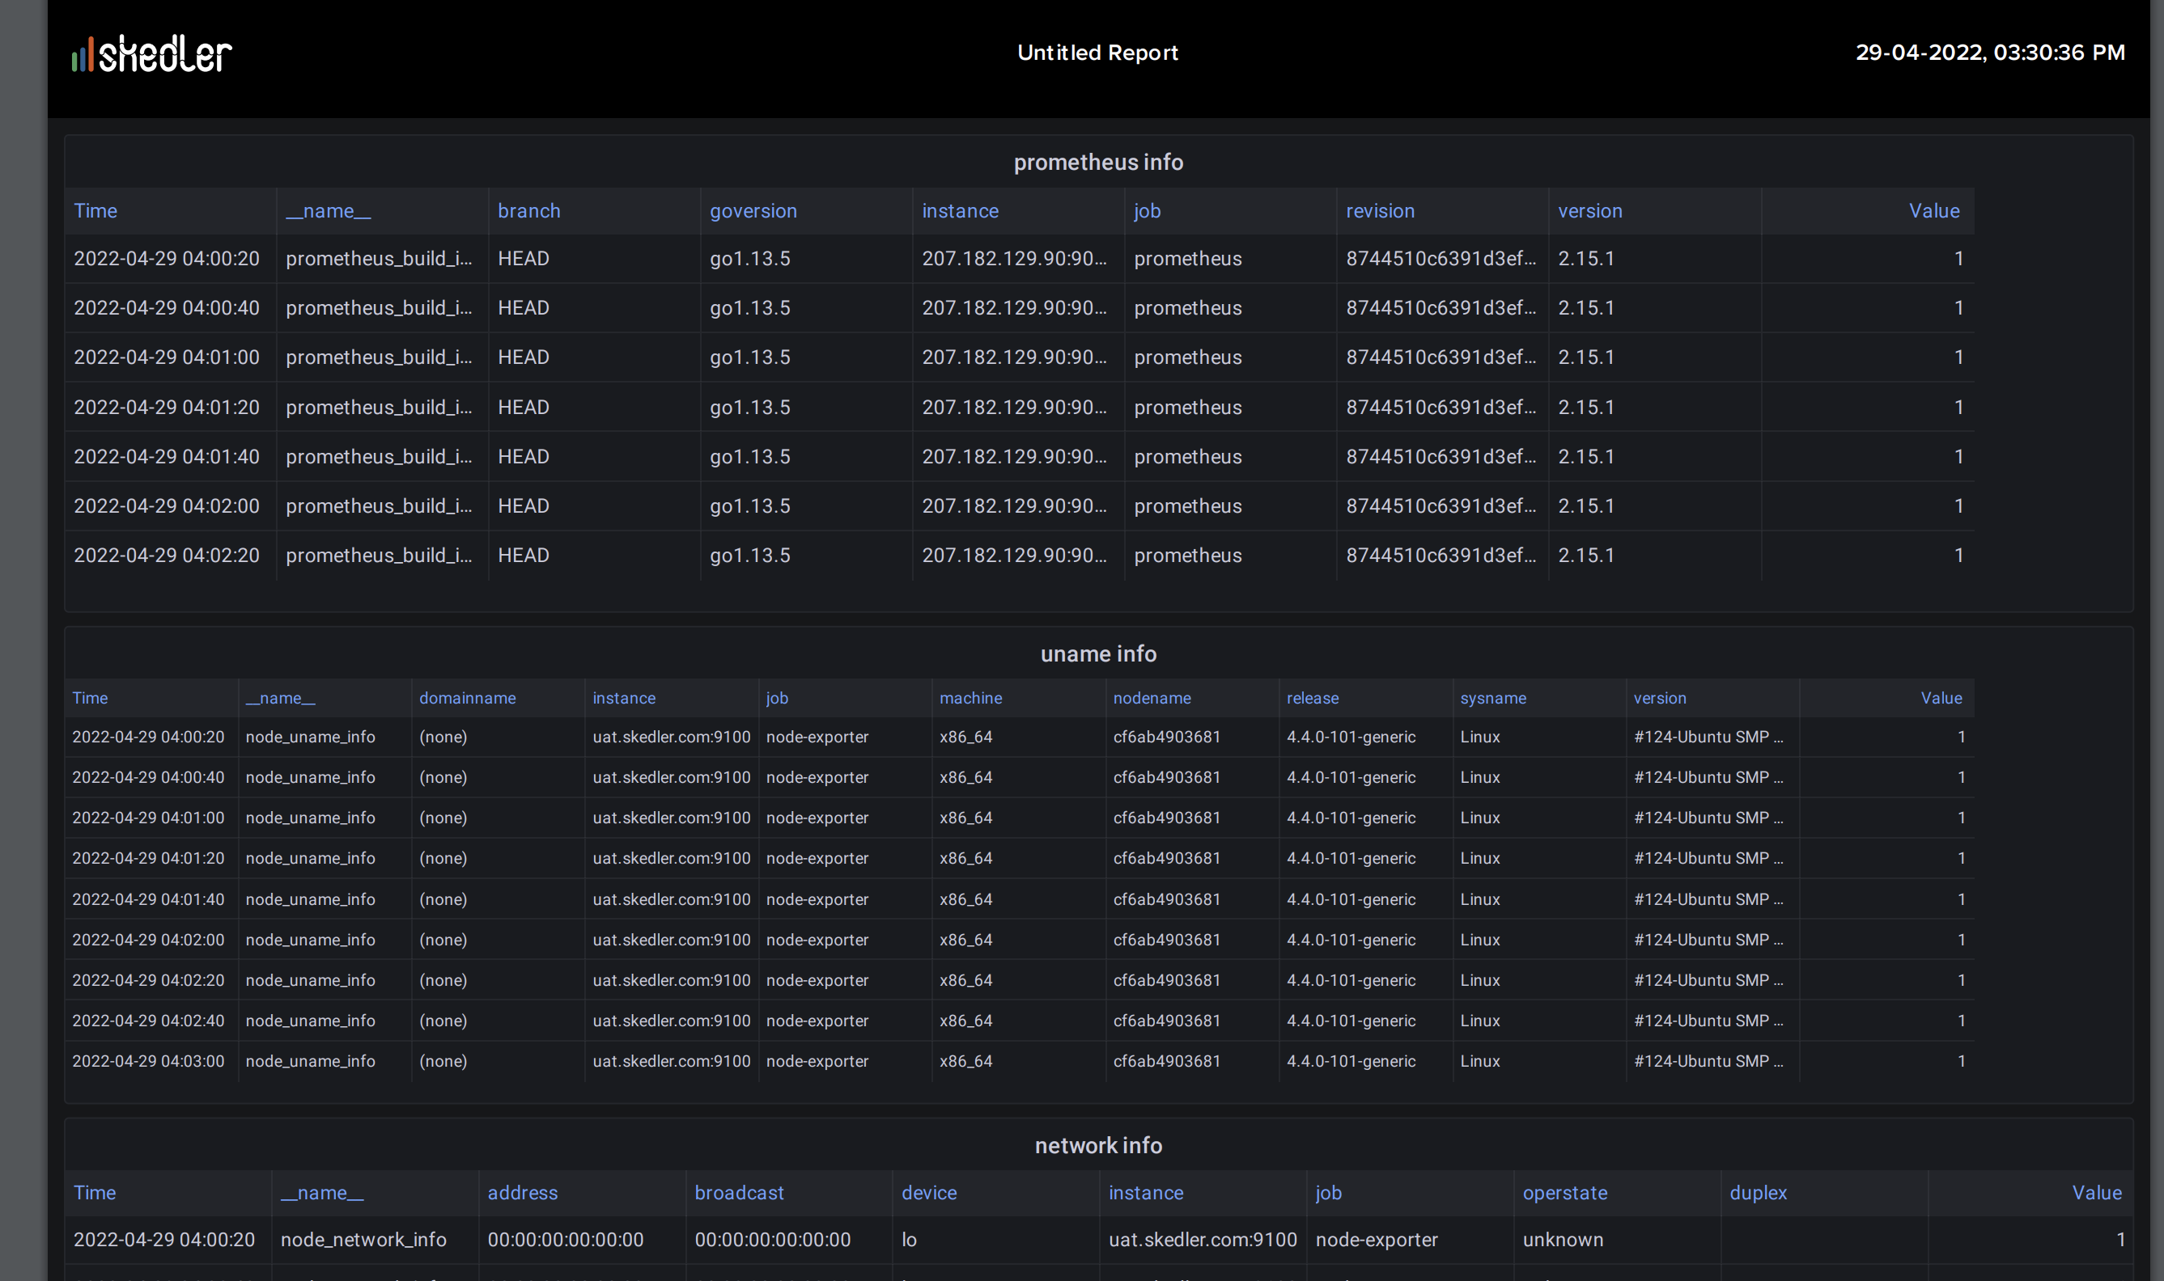Click the Untitled Report title link
Image resolution: width=2164 pixels, height=1281 pixels.
pyautogui.click(x=1101, y=52)
